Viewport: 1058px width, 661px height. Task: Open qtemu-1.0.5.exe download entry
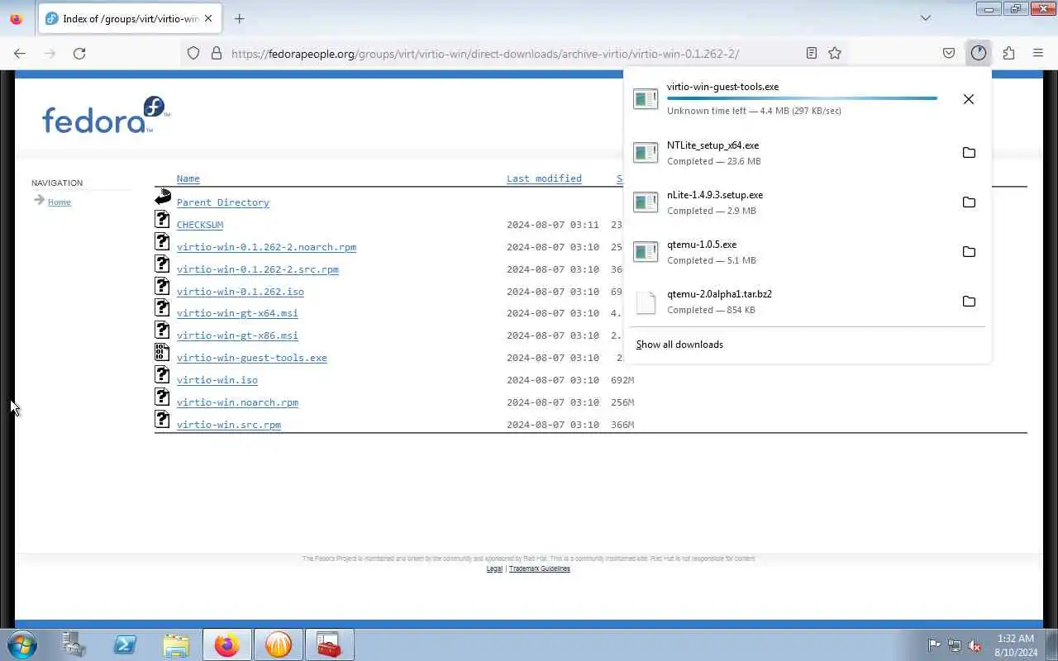point(789,252)
